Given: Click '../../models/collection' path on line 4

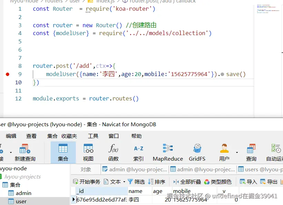Looking at the screenshot, I should pos(167,33).
